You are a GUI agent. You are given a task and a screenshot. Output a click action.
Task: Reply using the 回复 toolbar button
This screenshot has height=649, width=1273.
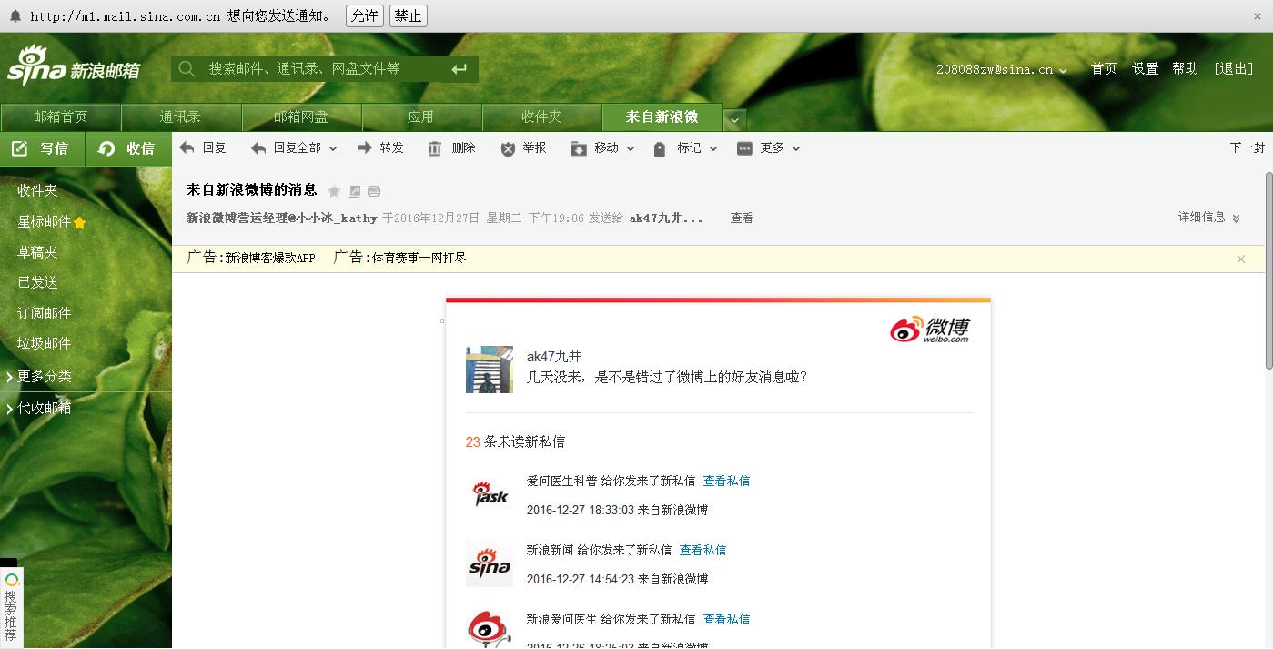[203, 148]
